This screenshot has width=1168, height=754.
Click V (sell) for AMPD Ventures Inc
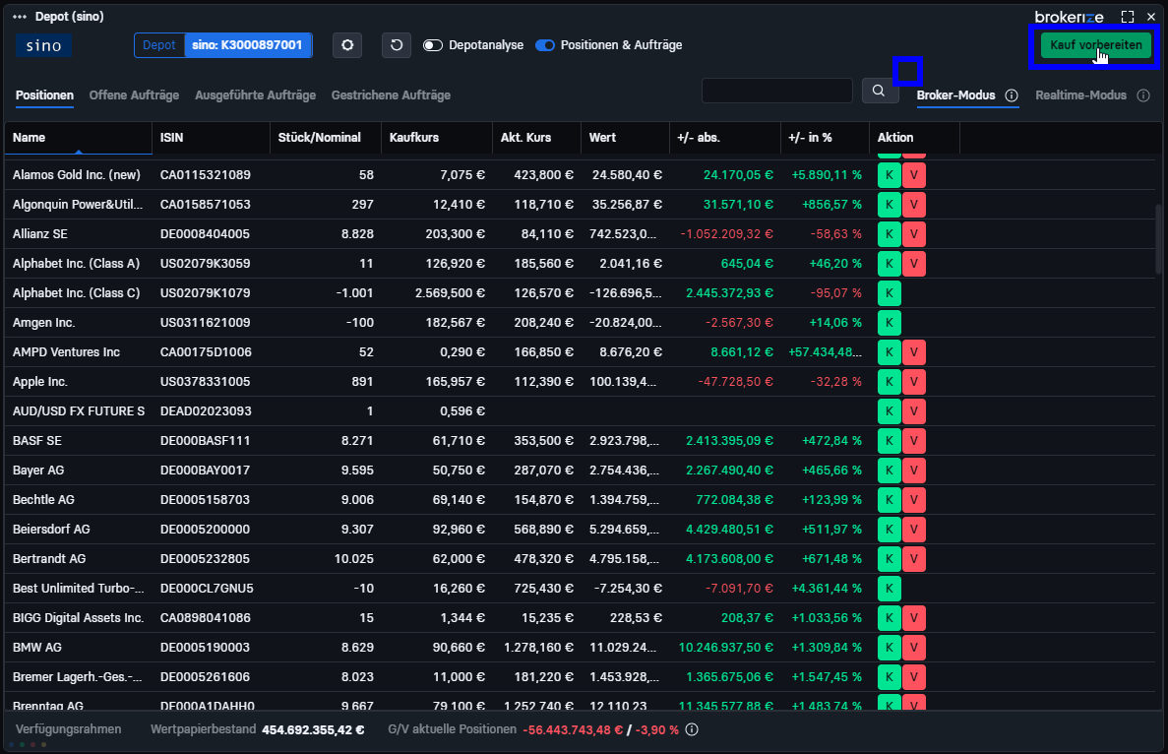[x=914, y=352]
